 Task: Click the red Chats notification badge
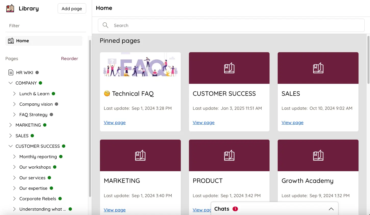click(x=235, y=209)
